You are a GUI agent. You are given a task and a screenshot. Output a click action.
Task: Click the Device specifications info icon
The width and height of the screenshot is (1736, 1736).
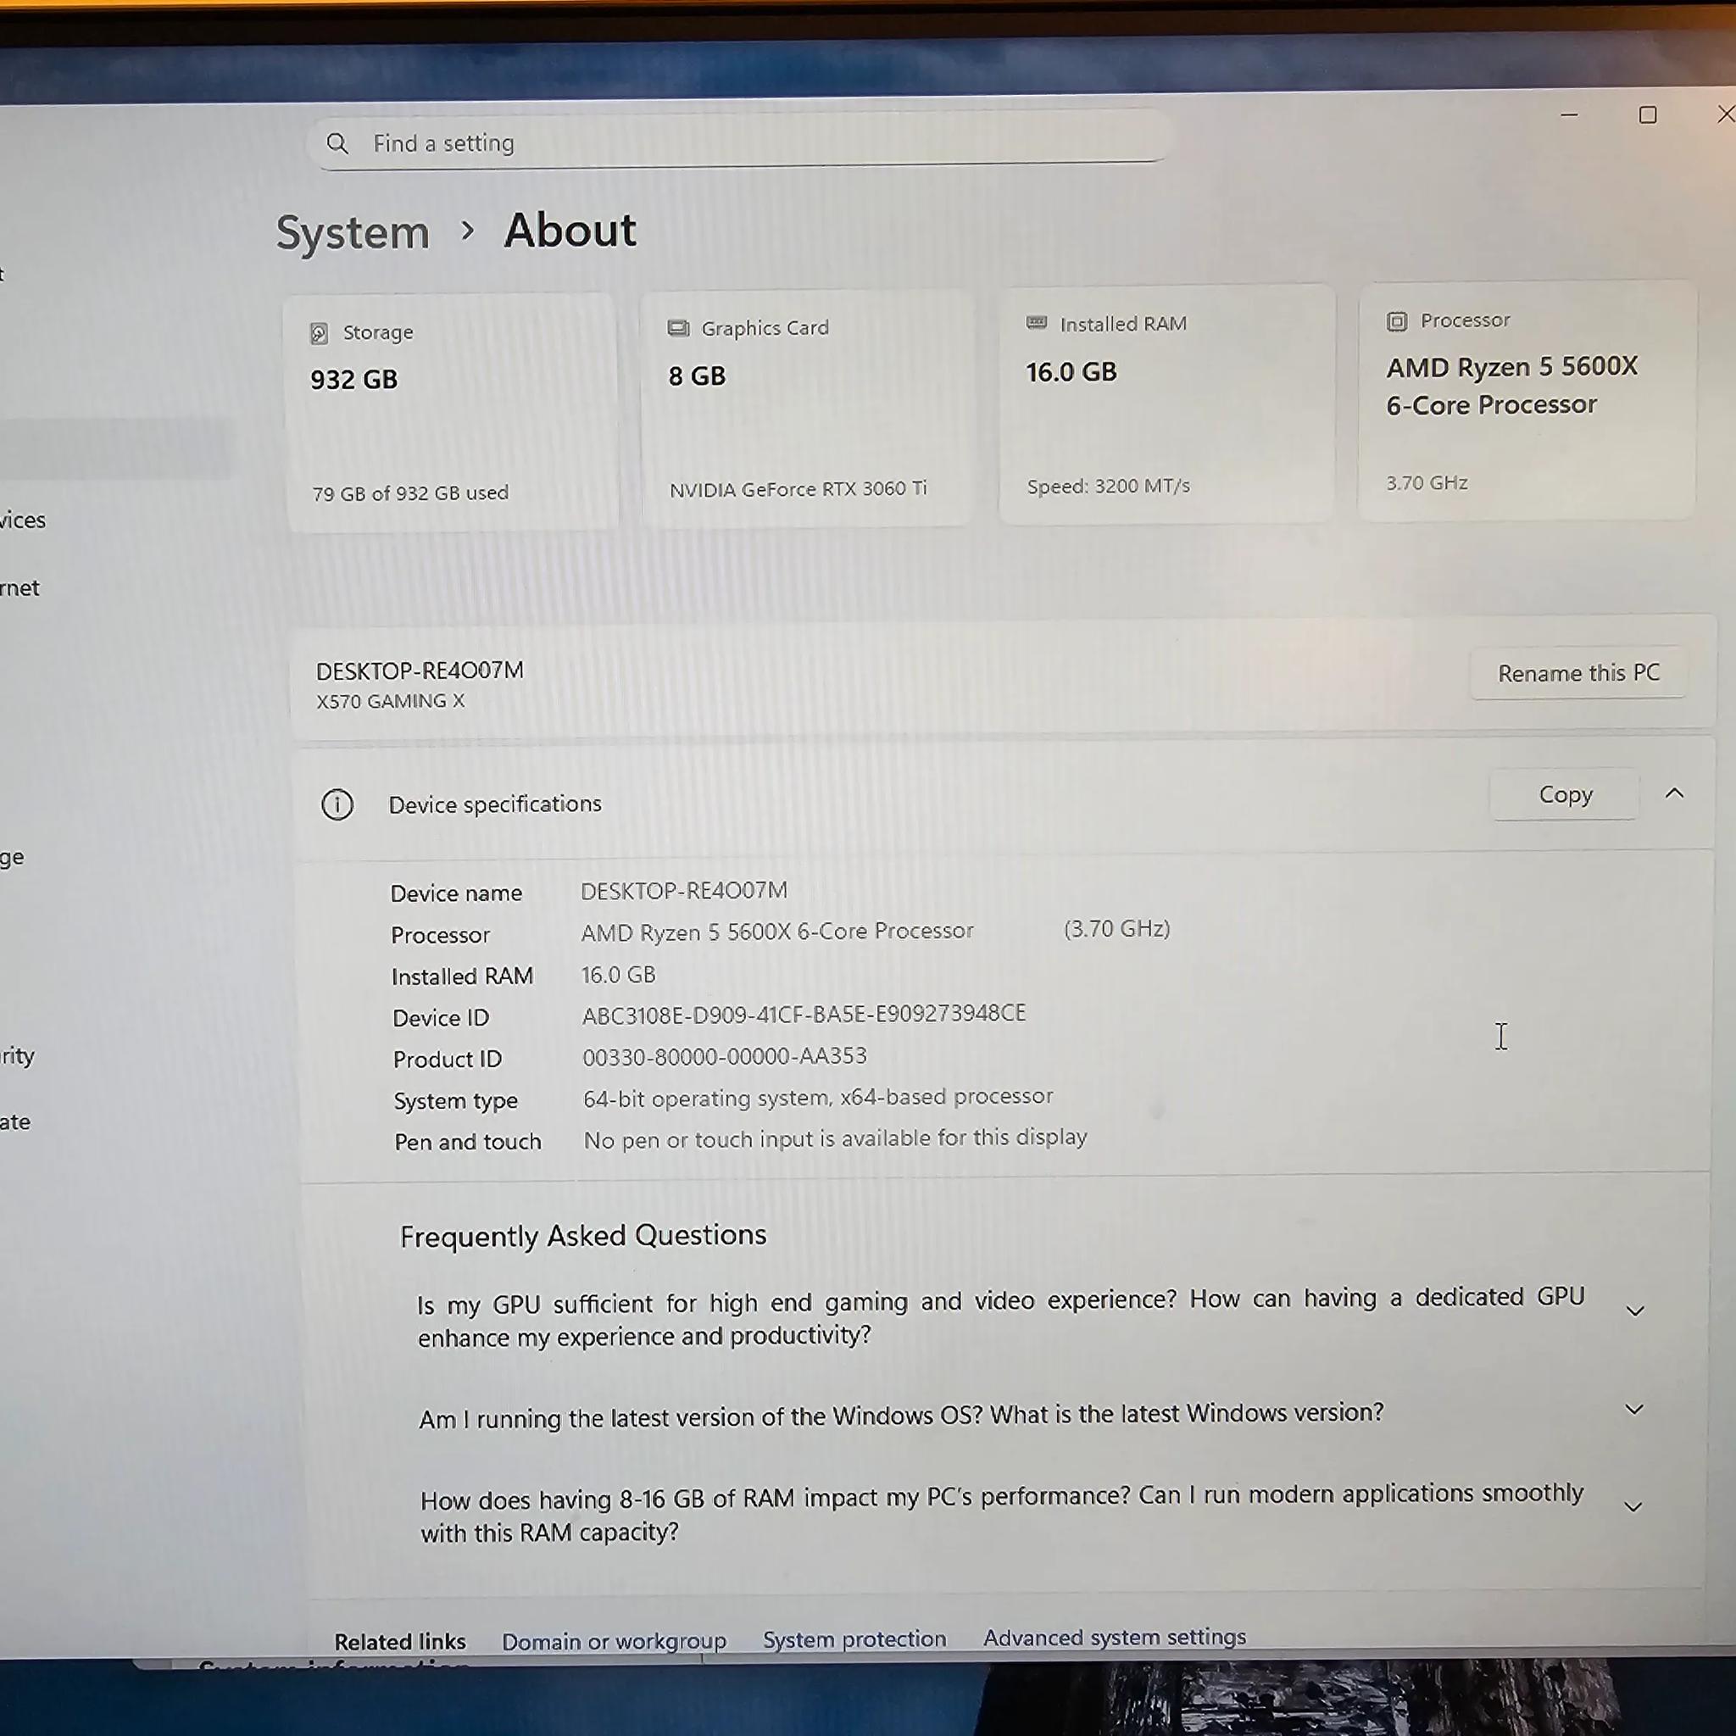(337, 804)
